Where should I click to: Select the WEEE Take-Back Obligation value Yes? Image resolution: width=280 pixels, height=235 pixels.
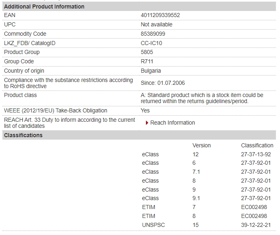point(145,110)
